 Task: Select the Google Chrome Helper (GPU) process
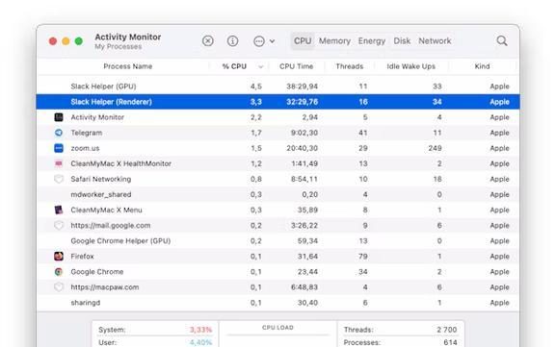(120, 241)
